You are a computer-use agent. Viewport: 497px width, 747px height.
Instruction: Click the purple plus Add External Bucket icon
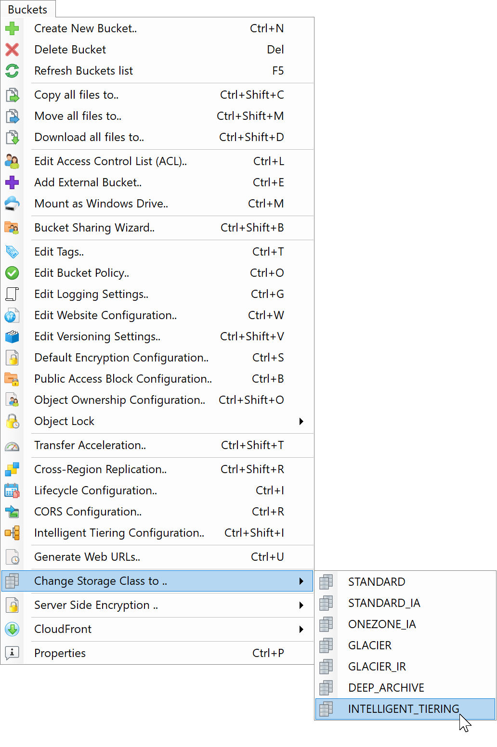tap(12, 182)
